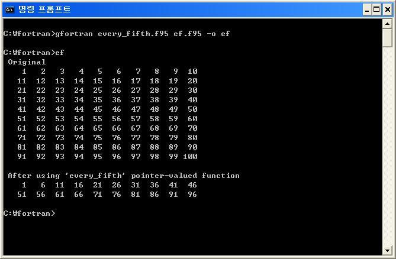Viewport: 396px width, 259px height.
Task: Maximize the command prompt window
Action: point(376,10)
